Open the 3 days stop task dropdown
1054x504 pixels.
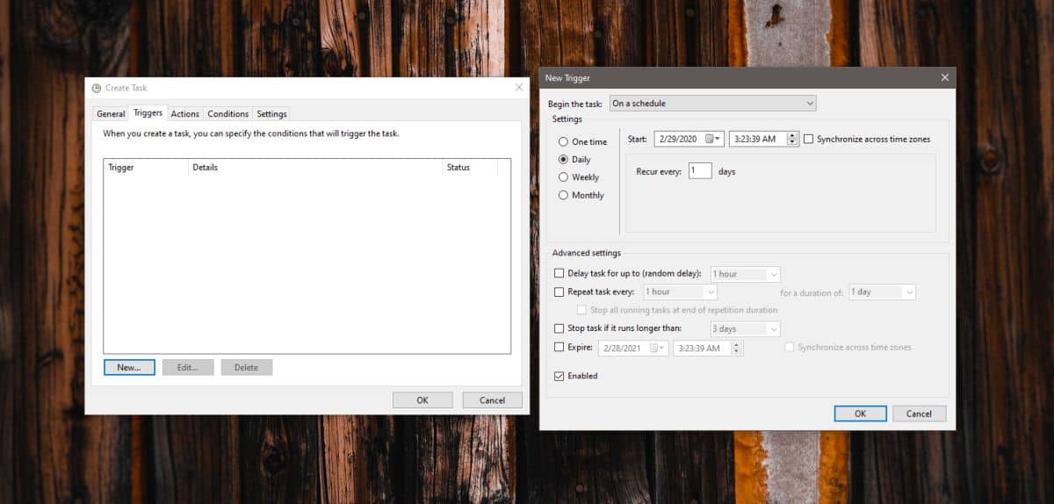[745, 328]
